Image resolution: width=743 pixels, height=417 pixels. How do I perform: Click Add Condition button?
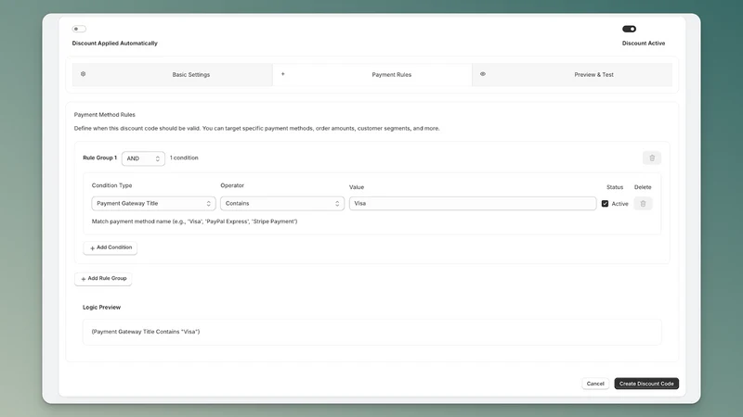111,247
